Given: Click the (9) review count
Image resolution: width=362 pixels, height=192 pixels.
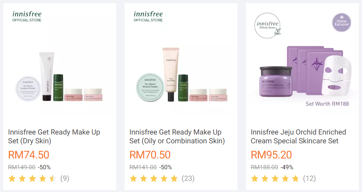Looking at the screenshot, I should tap(64, 178).
